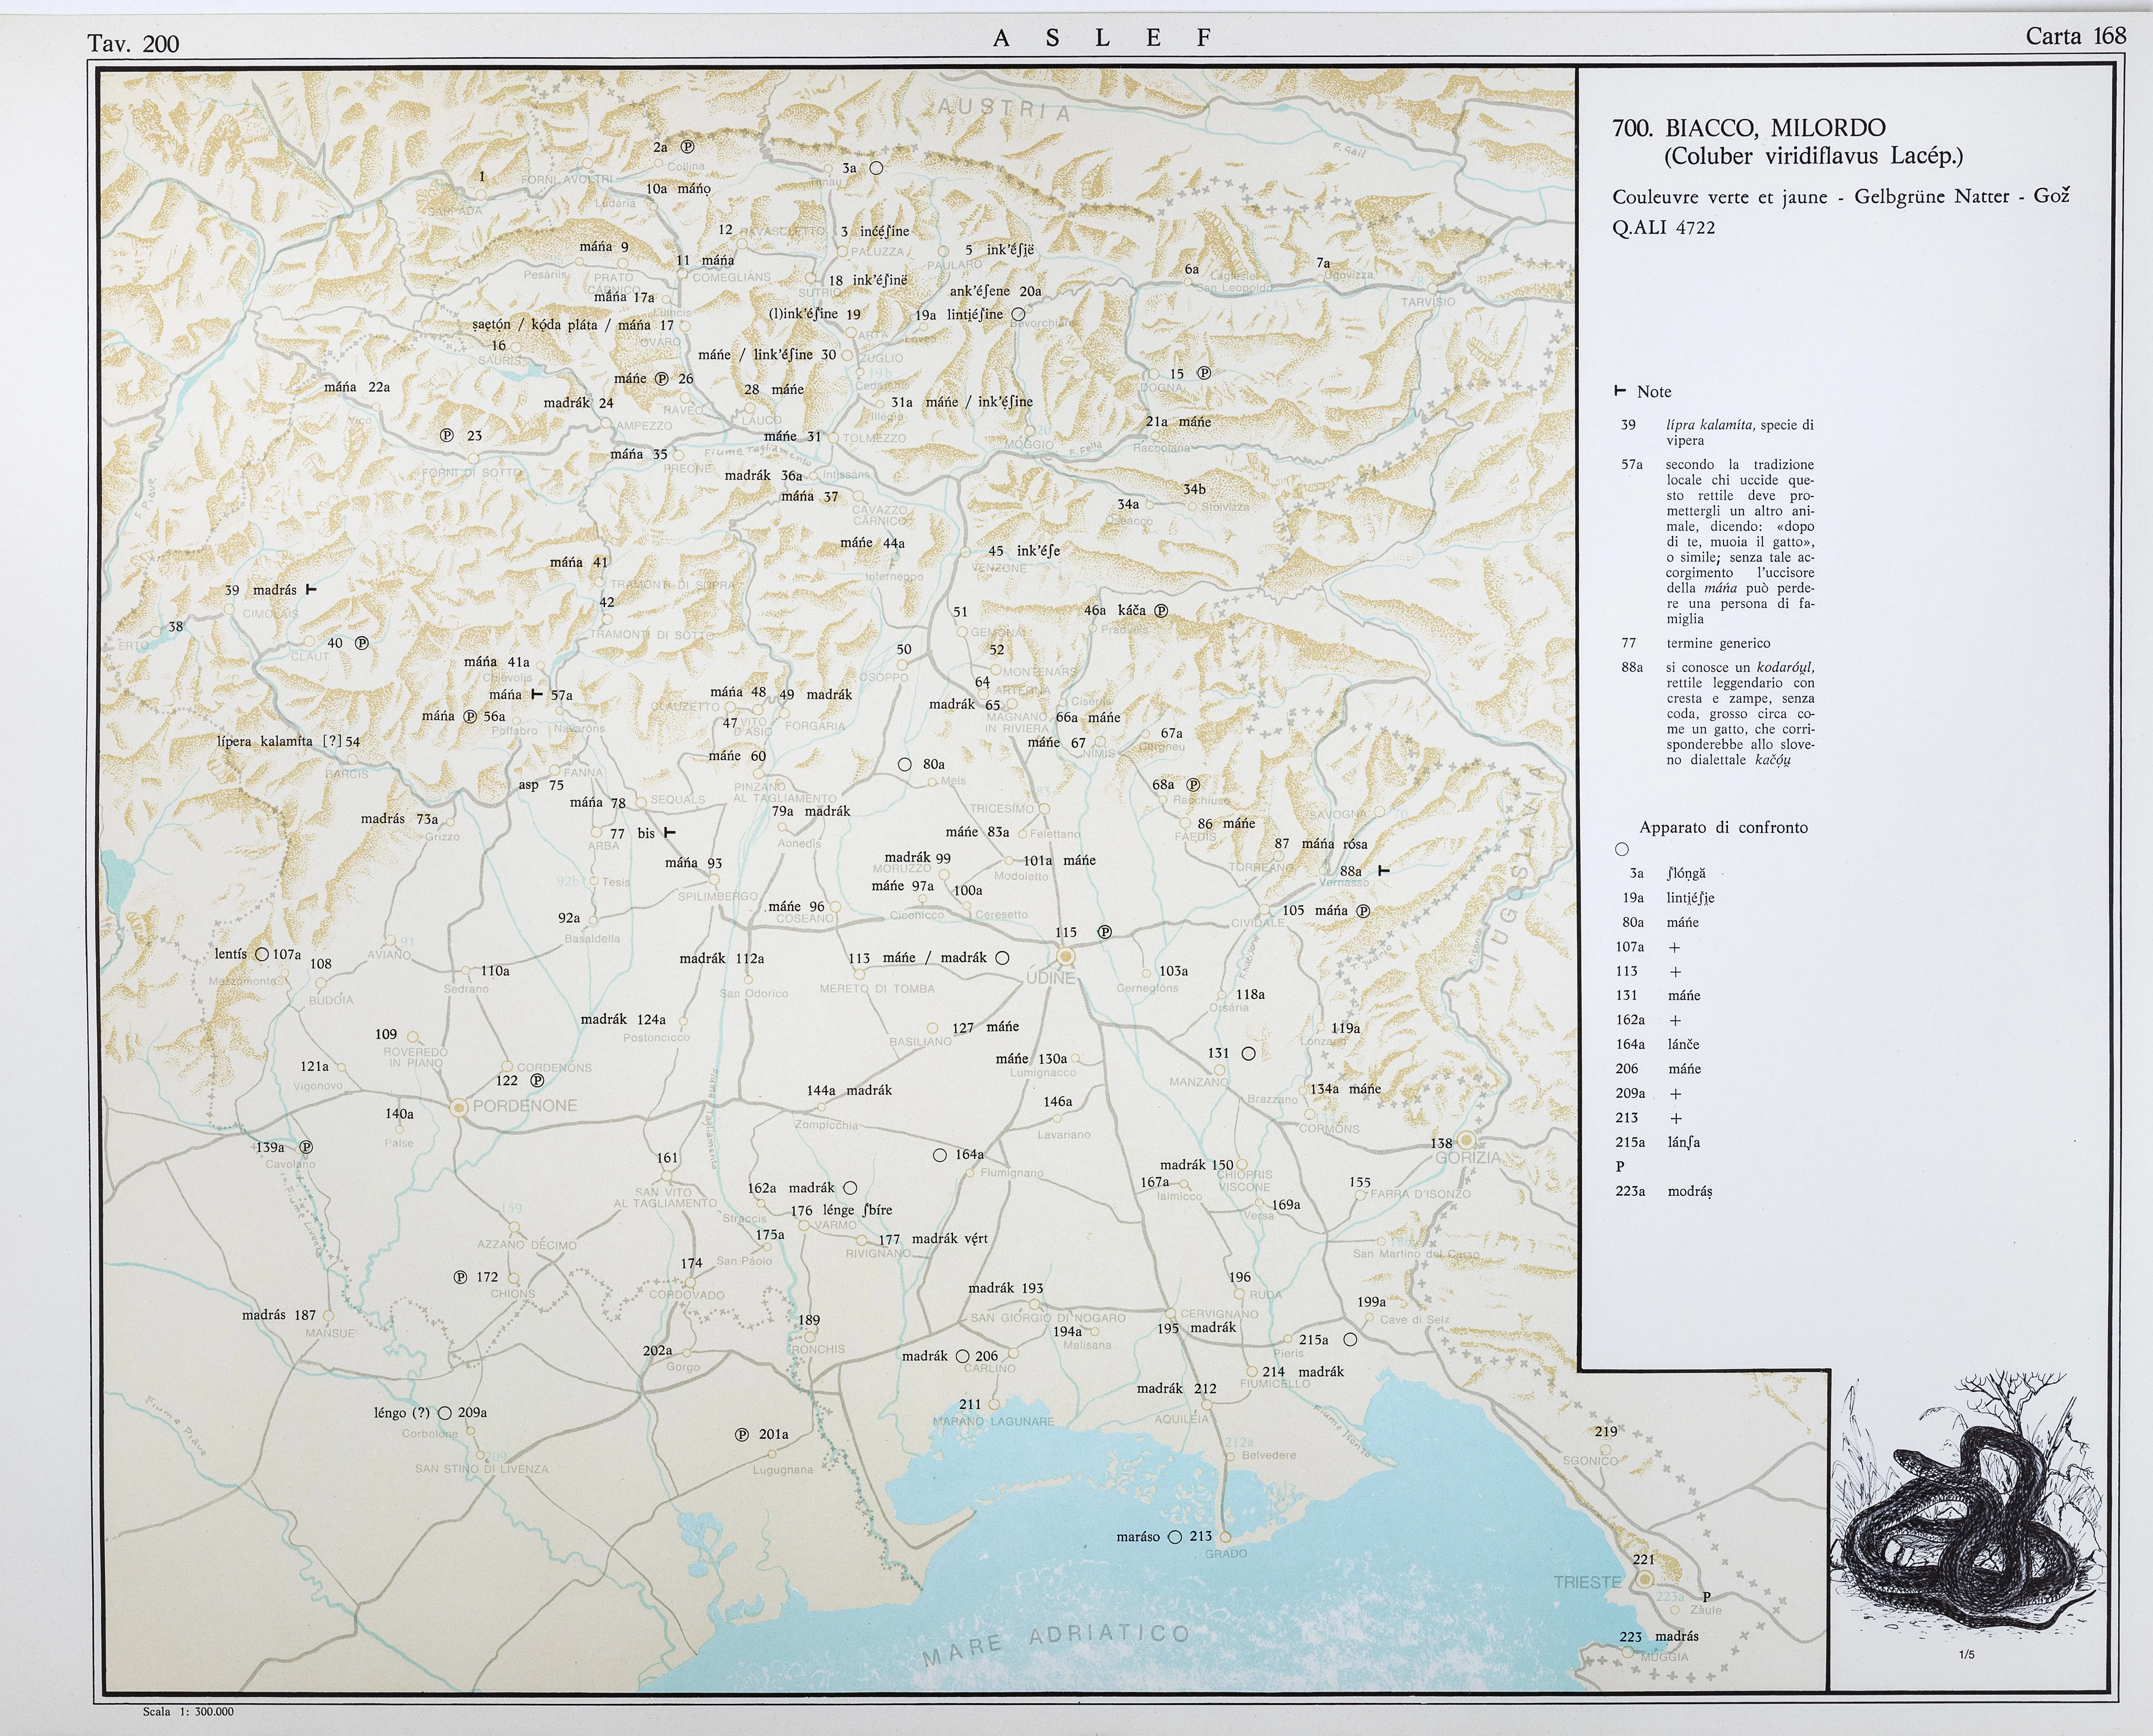The width and height of the screenshot is (2153, 1736).
Task: Click the Apparato di confronto heading
Action: click(x=1723, y=827)
